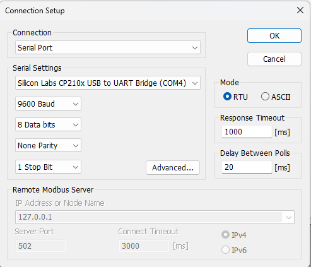Confirm settings with the OK button

pos(274,36)
